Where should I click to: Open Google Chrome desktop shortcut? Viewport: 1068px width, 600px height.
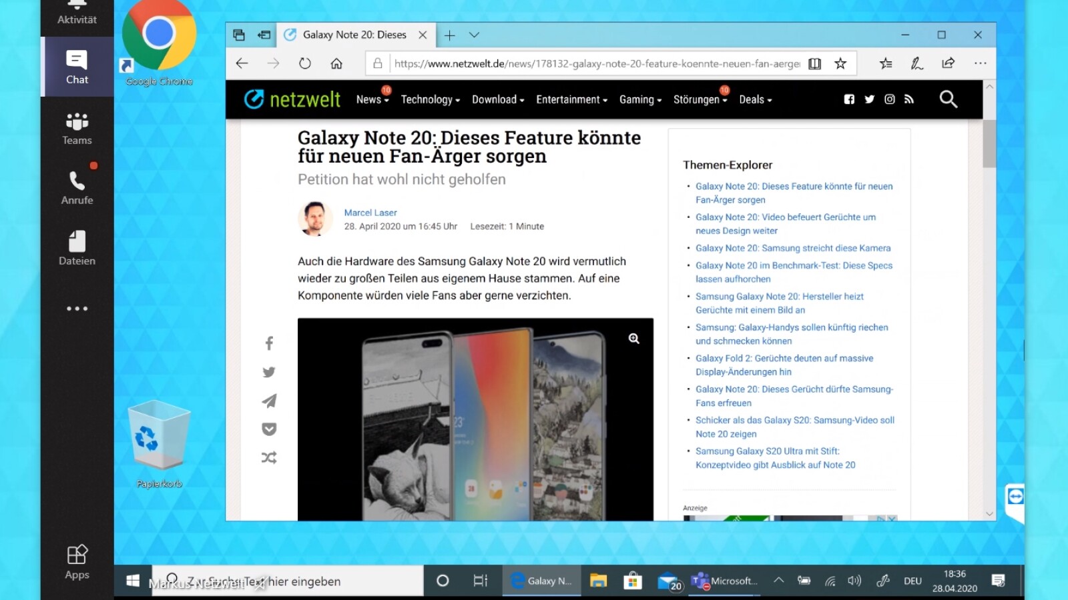click(x=159, y=44)
